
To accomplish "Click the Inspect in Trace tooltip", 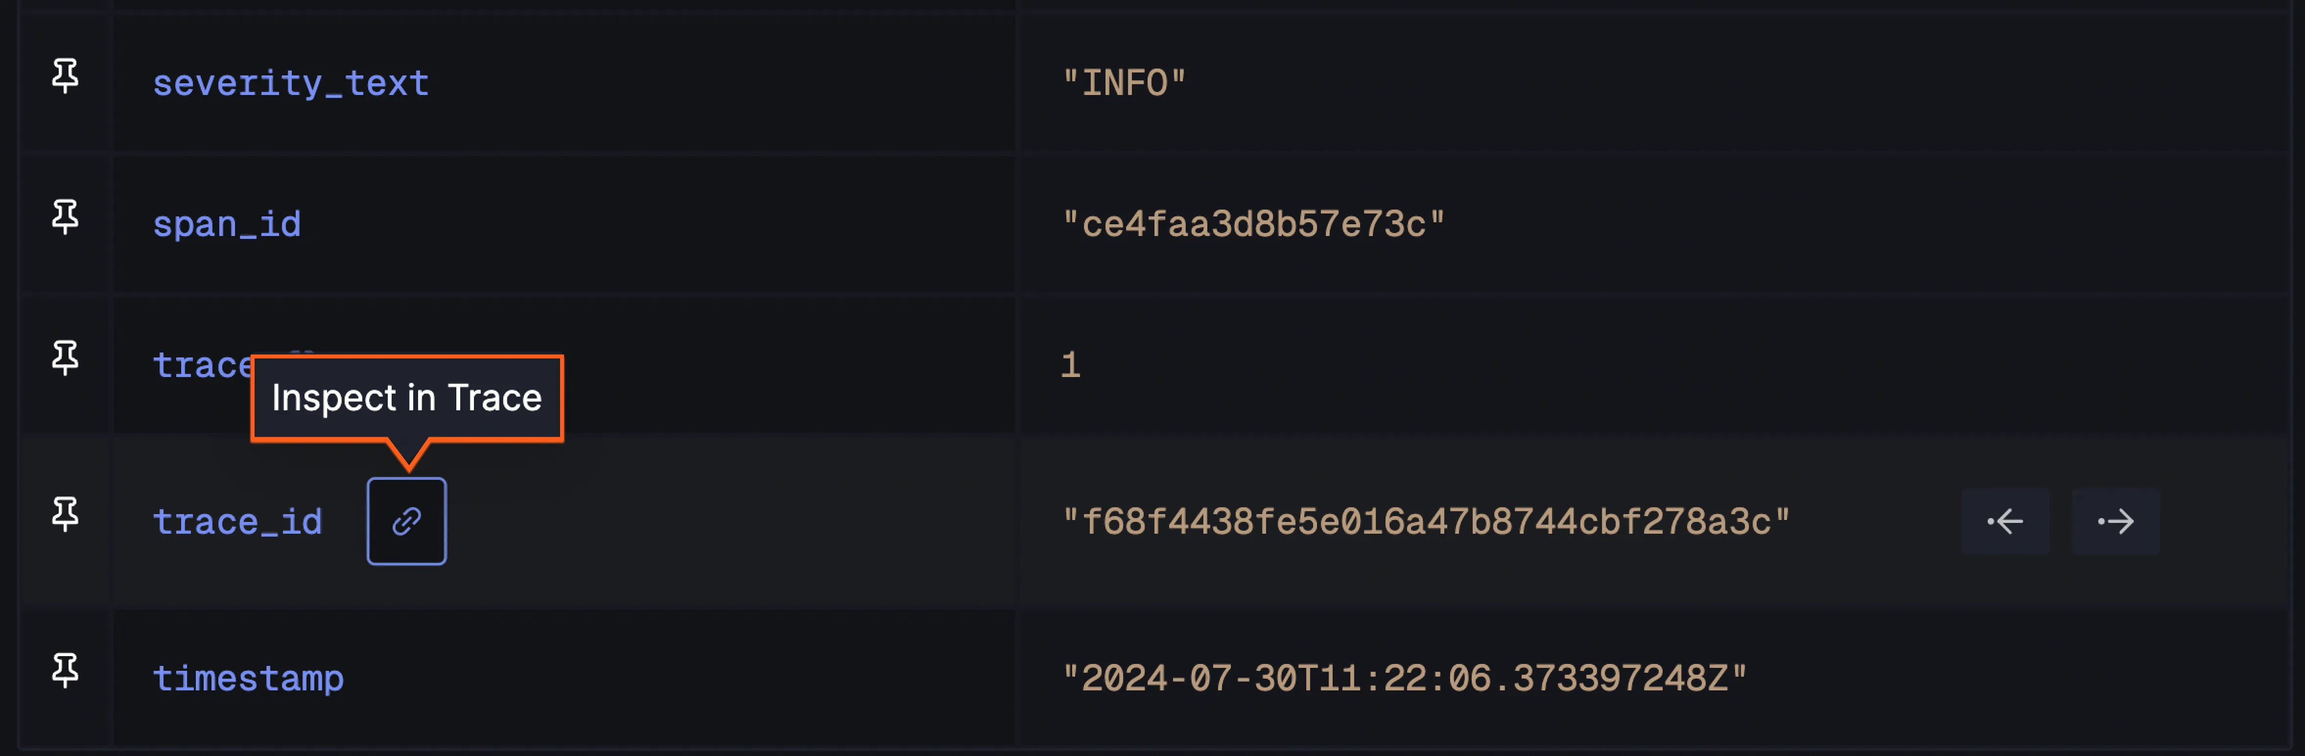I will (x=407, y=398).
